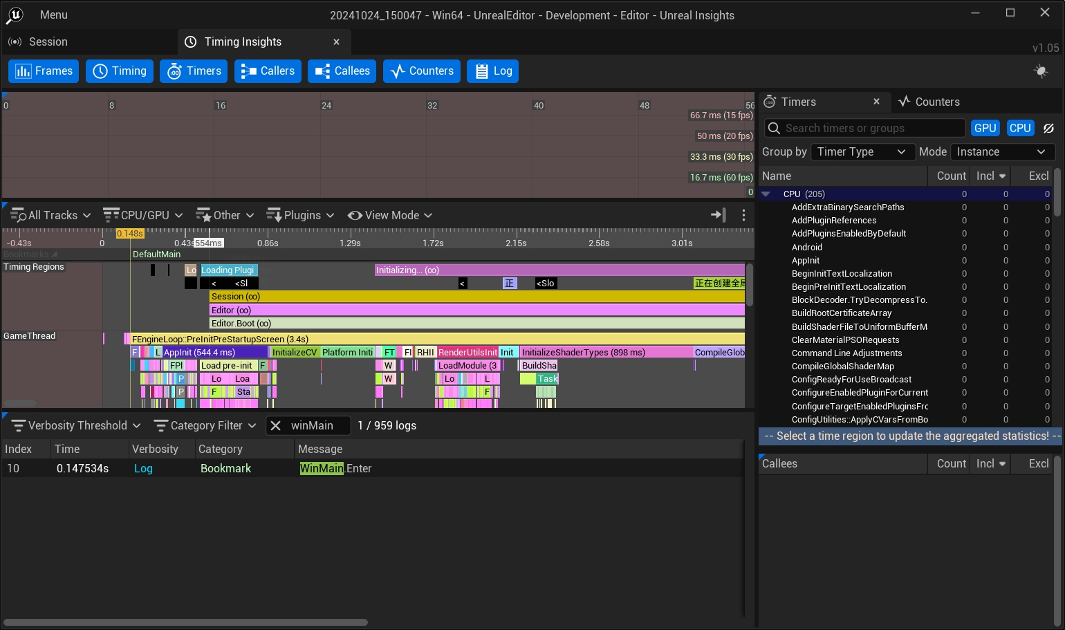This screenshot has height=630, width=1065.
Task: Select the AddPluginReferences timer row
Action: click(906, 221)
